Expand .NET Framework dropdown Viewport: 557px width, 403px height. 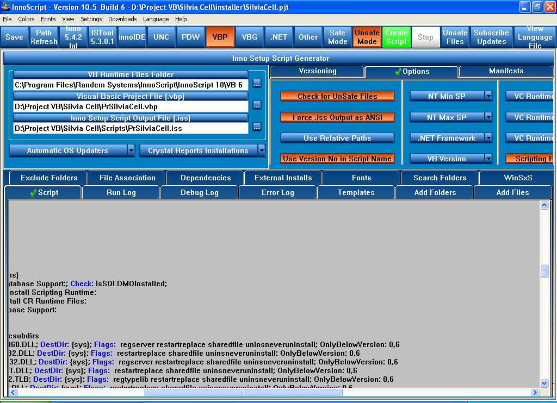click(x=488, y=138)
